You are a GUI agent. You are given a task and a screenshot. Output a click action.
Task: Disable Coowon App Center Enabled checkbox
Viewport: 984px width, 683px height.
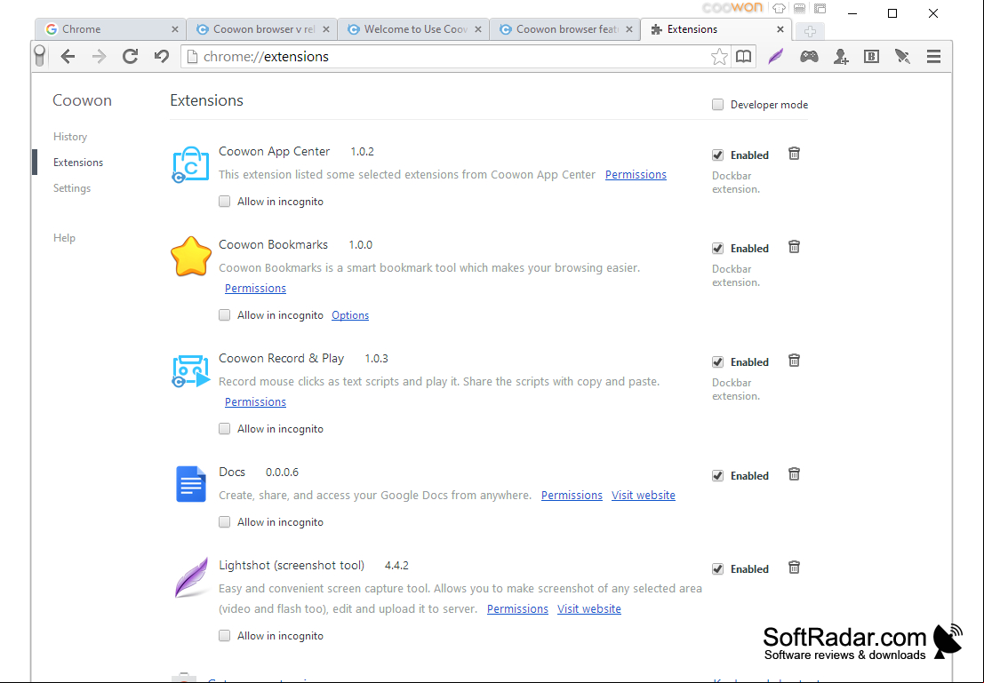(718, 155)
